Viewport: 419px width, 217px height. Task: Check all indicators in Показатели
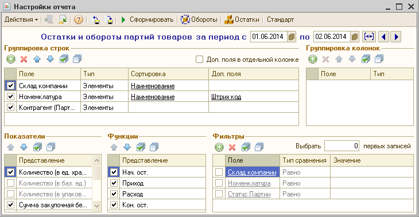(37, 147)
